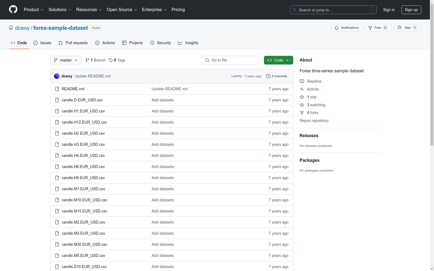Switch to the Security tab

click(x=161, y=43)
